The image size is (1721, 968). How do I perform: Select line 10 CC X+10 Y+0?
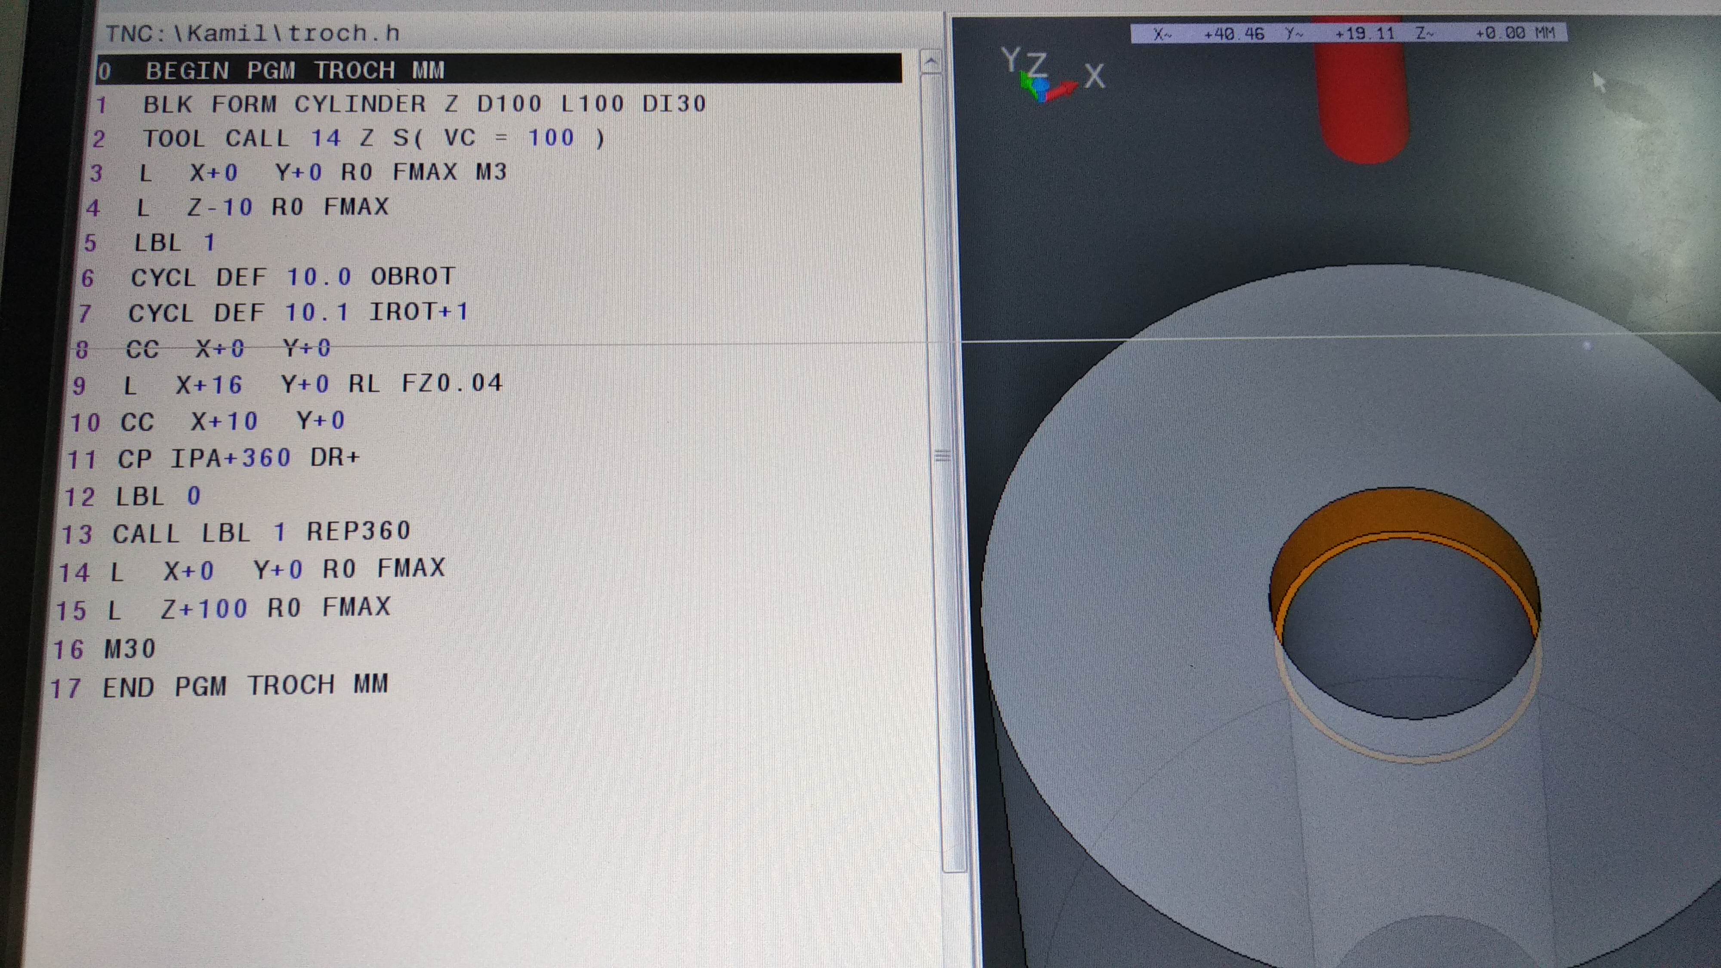click(x=207, y=422)
